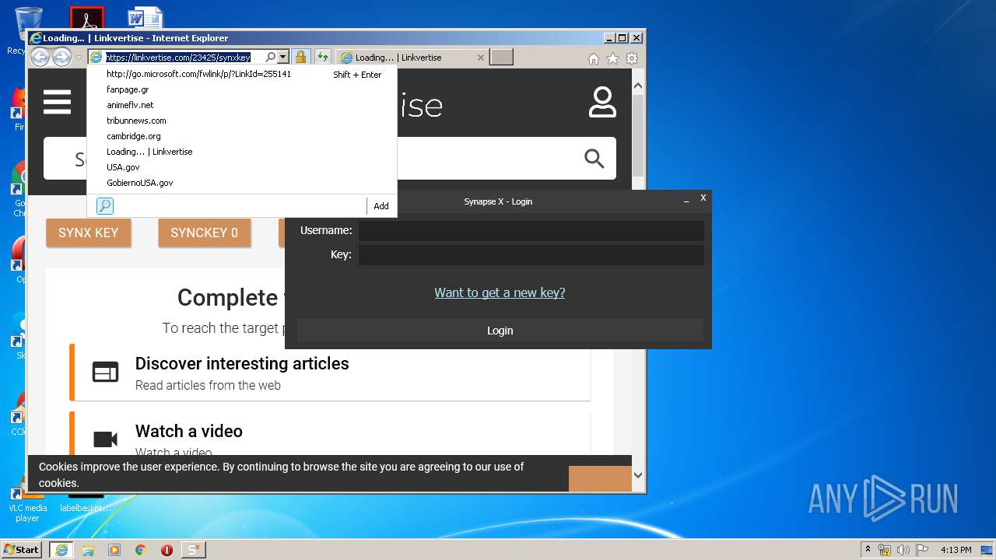Close the Linkvertise tab
996x560 pixels.
point(480,58)
